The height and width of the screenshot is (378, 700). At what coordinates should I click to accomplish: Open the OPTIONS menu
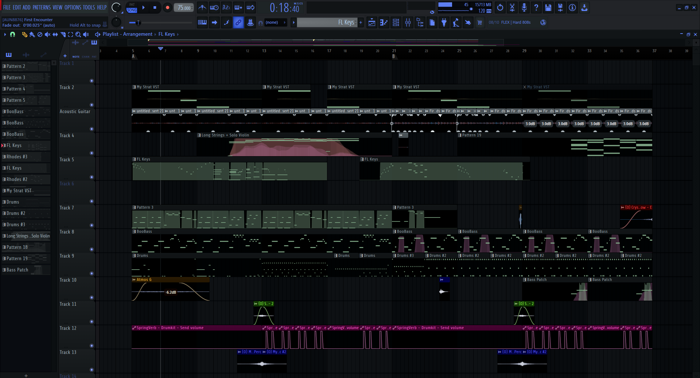click(x=73, y=7)
